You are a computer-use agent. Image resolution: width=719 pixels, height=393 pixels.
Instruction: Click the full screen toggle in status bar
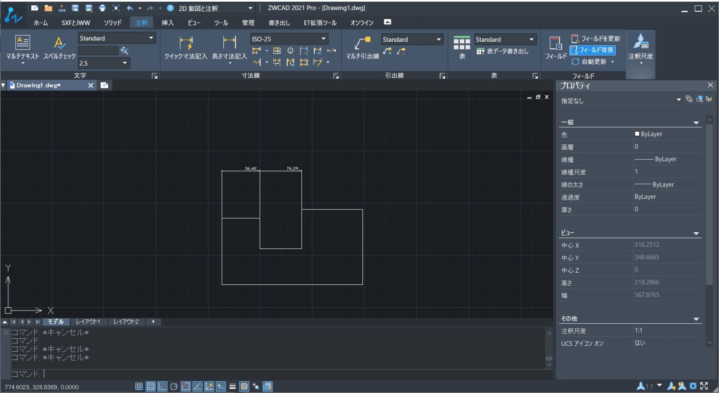coord(704,386)
